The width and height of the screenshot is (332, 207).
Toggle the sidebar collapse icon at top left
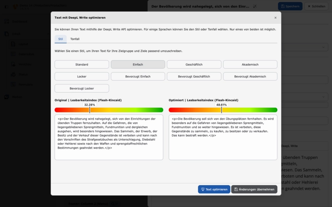(7, 7)
